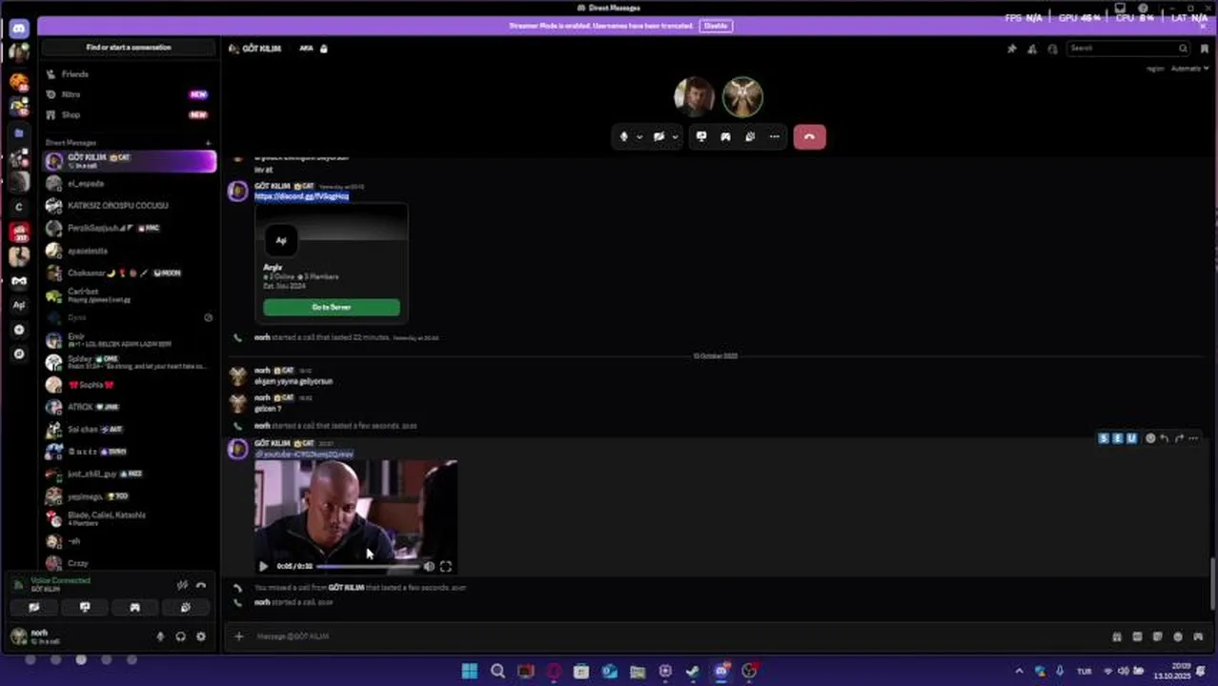This screenshot has width=1218, height=686.
Task: Add friends to this DM
Action: tap(1032, 49)
